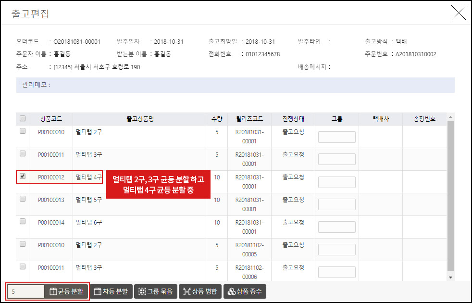Uncheck the selected 멀티탭 4구 row checkbox
This screenshot has width=472, height=303.
click(x=22, y=177)
